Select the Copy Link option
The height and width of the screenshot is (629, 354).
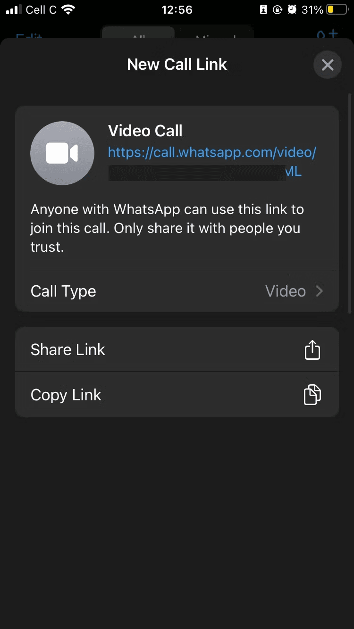177,395
